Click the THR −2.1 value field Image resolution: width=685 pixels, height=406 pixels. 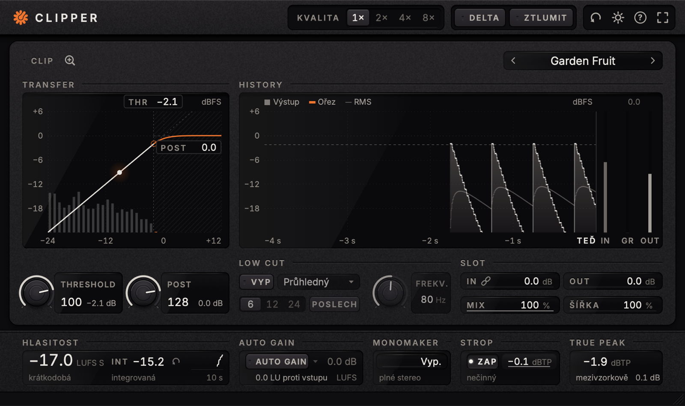(153, 102)
